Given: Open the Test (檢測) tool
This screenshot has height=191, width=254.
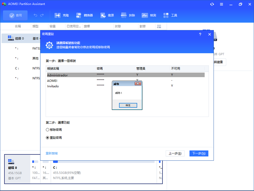Looking at the screenshot, I should coord(149,15).
